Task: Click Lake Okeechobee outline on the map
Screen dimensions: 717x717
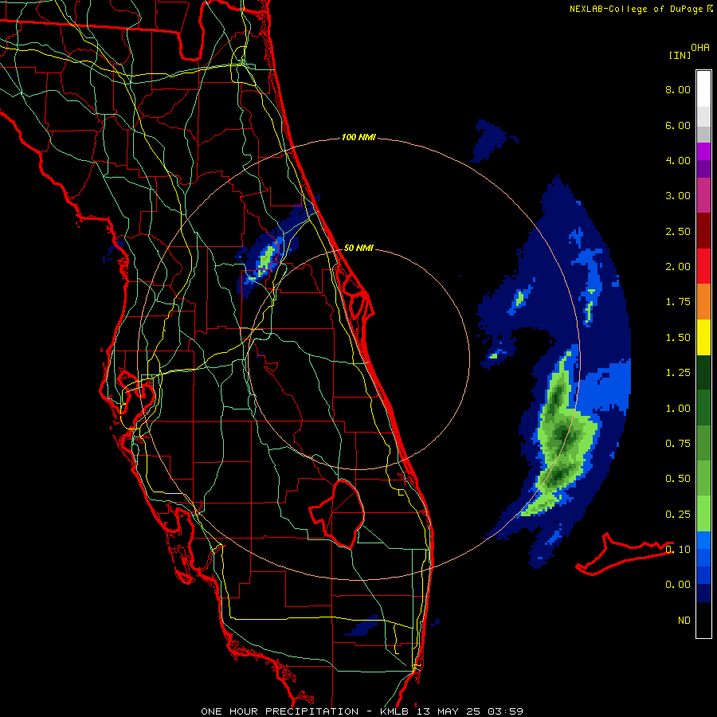Action: [337, 513]
